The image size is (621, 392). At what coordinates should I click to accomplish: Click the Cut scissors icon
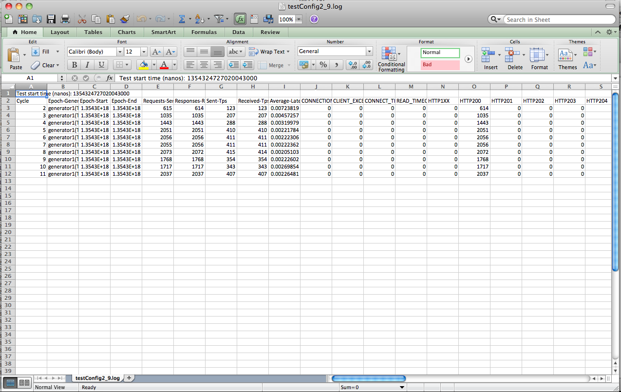click(82, 19)
